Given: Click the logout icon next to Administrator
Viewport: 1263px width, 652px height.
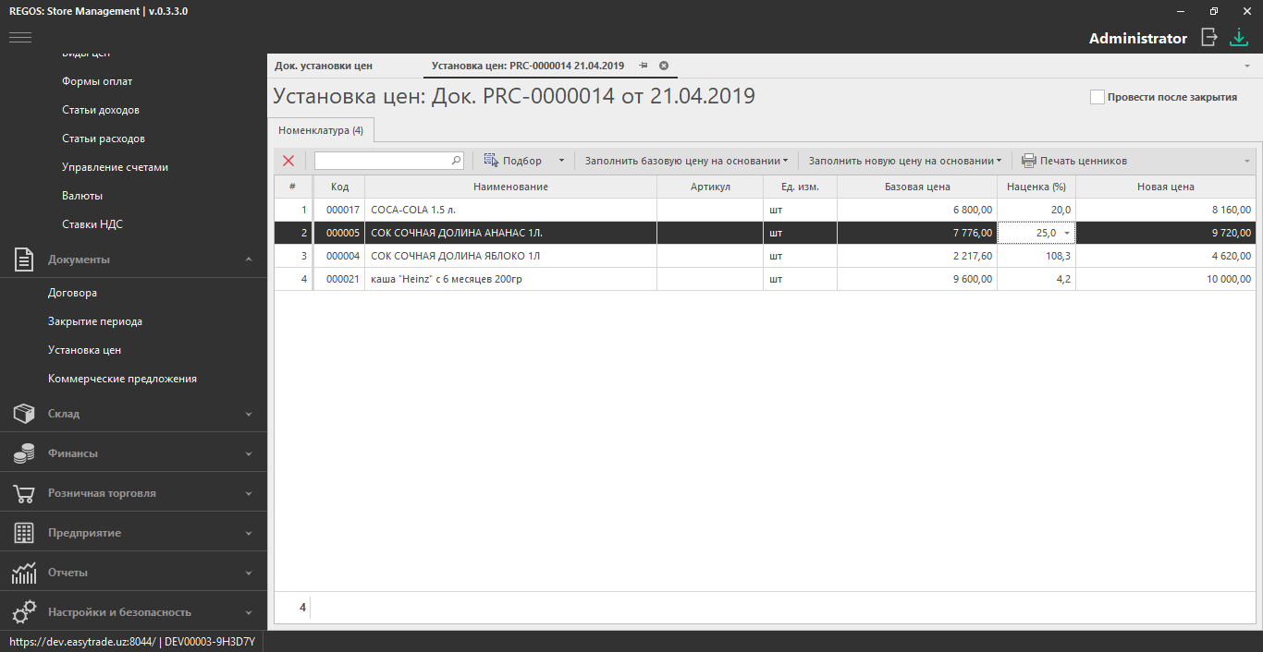Looking at the screenshot, I should click(1208, 37).
